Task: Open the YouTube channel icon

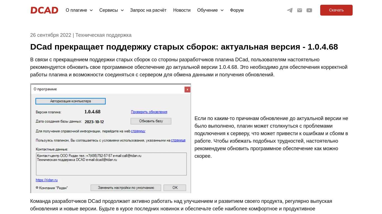Action: pos(309,10)
